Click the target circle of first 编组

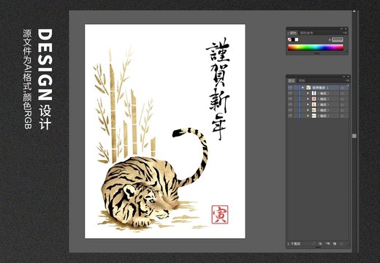coord(342,94)
